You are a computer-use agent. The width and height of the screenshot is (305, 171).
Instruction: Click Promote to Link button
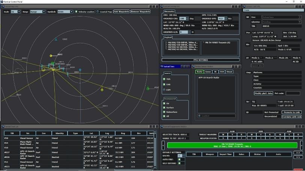(x=291, y=112)
